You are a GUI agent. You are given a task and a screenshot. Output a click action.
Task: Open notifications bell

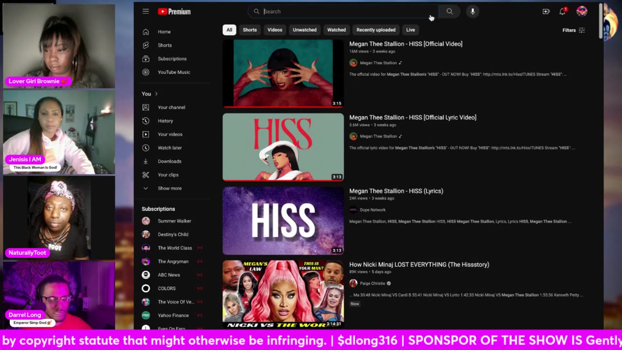click(x=563, y=11)
